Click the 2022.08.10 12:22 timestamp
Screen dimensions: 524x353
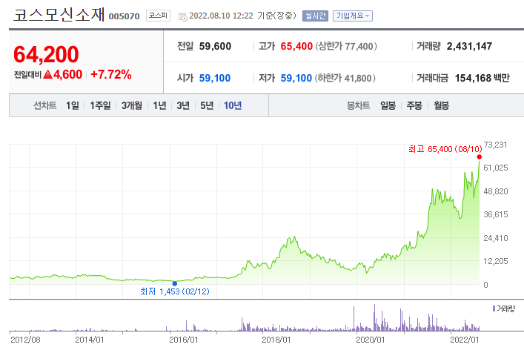coord(221,16)
